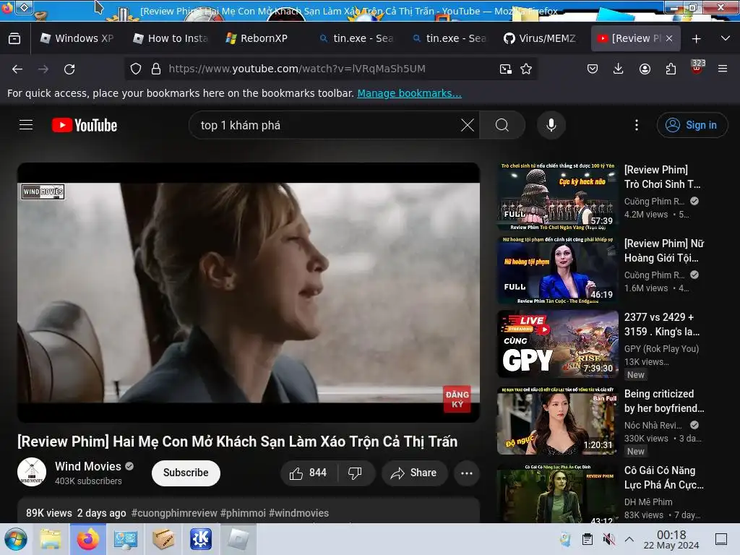
Task: Switch to the Virus/MEMZ GitHub tab
Action: tap(540, 39)
